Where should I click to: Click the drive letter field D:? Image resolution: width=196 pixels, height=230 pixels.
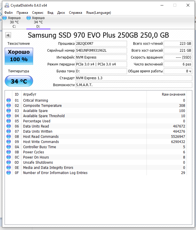pyautogui.click(x=101, y=71)
